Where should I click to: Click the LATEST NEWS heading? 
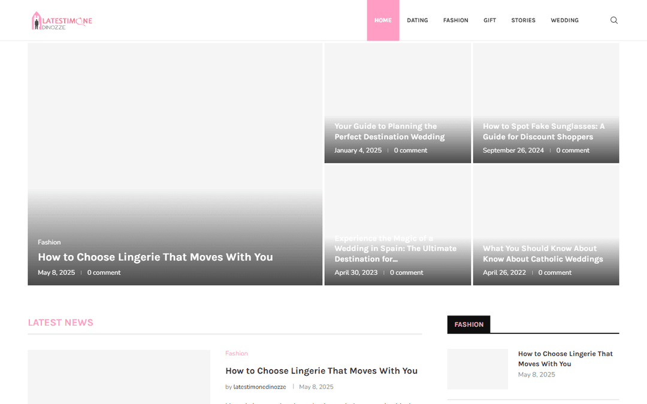pyautogui.click(x=61, y=323)
